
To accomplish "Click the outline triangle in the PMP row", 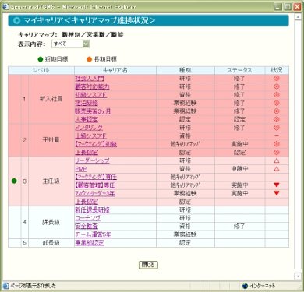I will pos(277,169).
